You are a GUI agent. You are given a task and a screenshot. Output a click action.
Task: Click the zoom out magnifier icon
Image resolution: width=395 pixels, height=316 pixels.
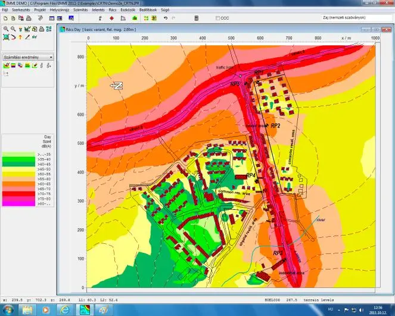[13, 29]
